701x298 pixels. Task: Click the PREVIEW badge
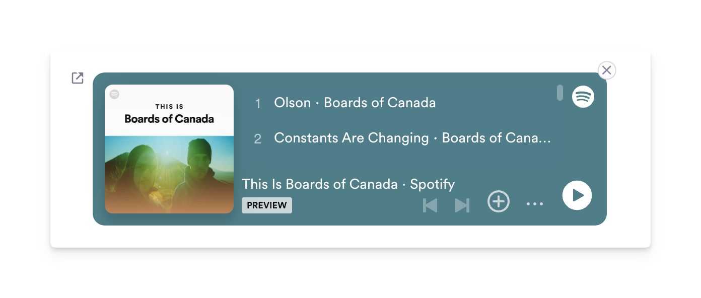(x=267, y=205)
